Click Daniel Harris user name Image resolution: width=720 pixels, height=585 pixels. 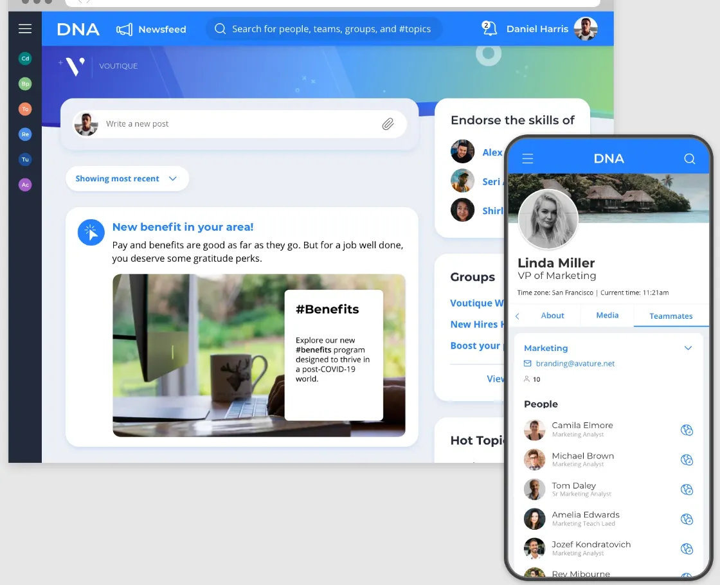tap(537, 29)
